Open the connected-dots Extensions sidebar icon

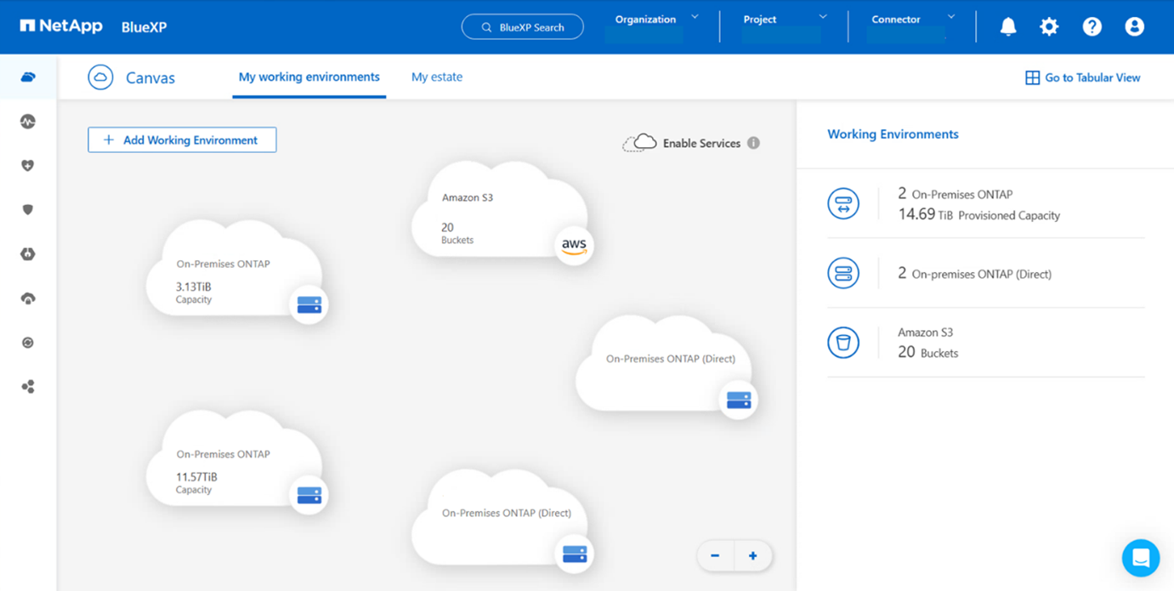pyautogui.click(x=28, y=387)
